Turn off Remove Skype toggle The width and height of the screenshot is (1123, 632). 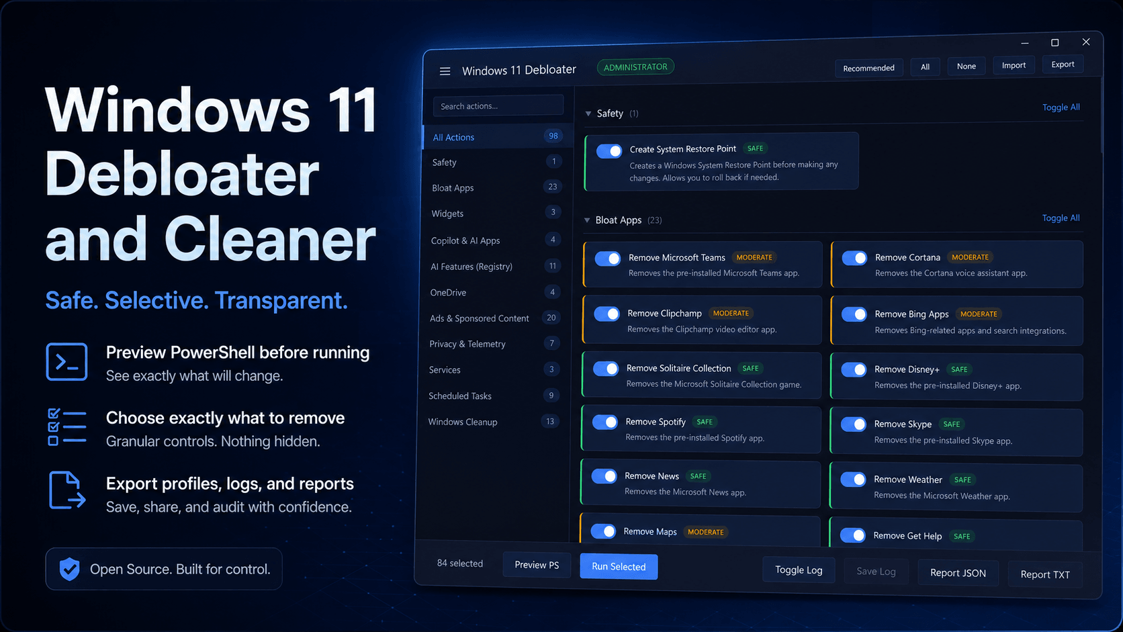tap(854, 424)
